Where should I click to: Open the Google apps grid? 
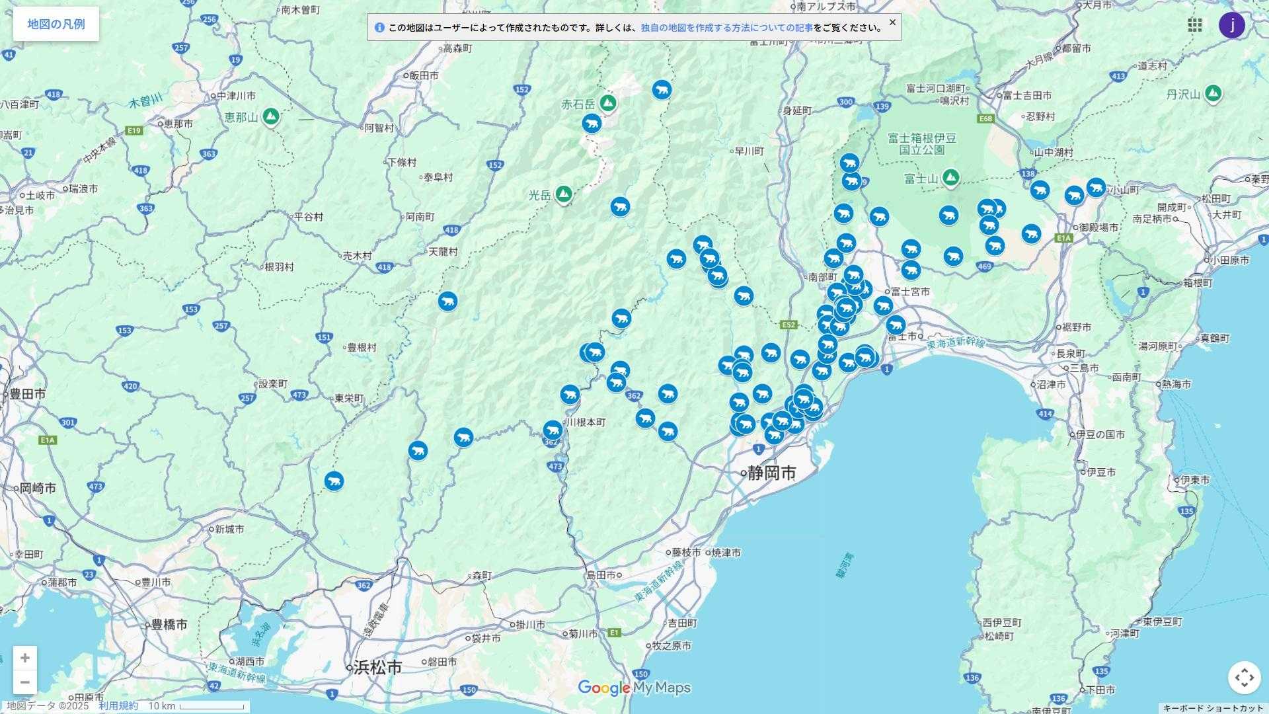pyautogui.click(x=1195, y=25)
